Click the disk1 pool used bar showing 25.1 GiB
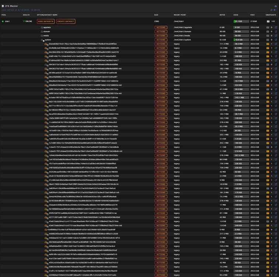Image resolution: width=279 pixels, height=277 pixels. [x=241, y=21]
